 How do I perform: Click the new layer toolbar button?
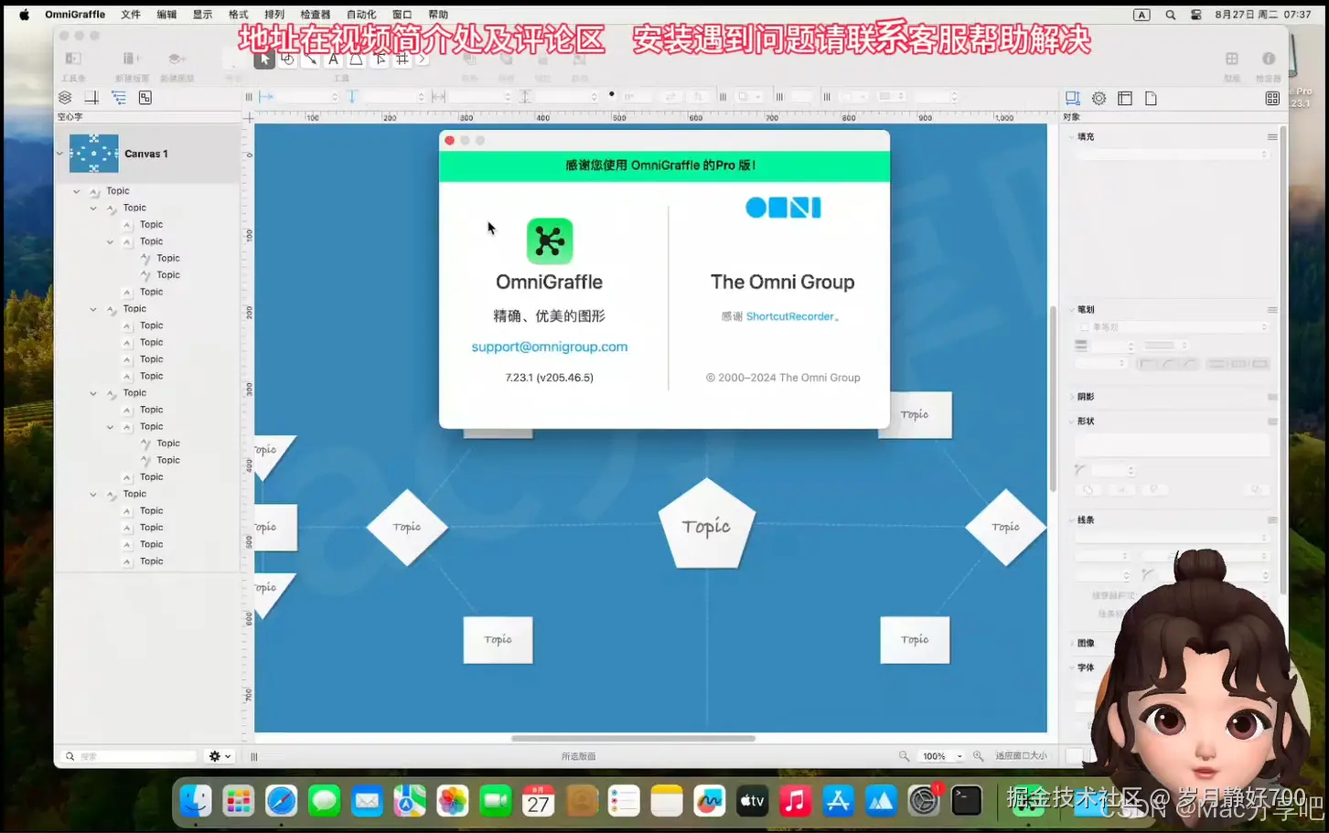point(177,59)
